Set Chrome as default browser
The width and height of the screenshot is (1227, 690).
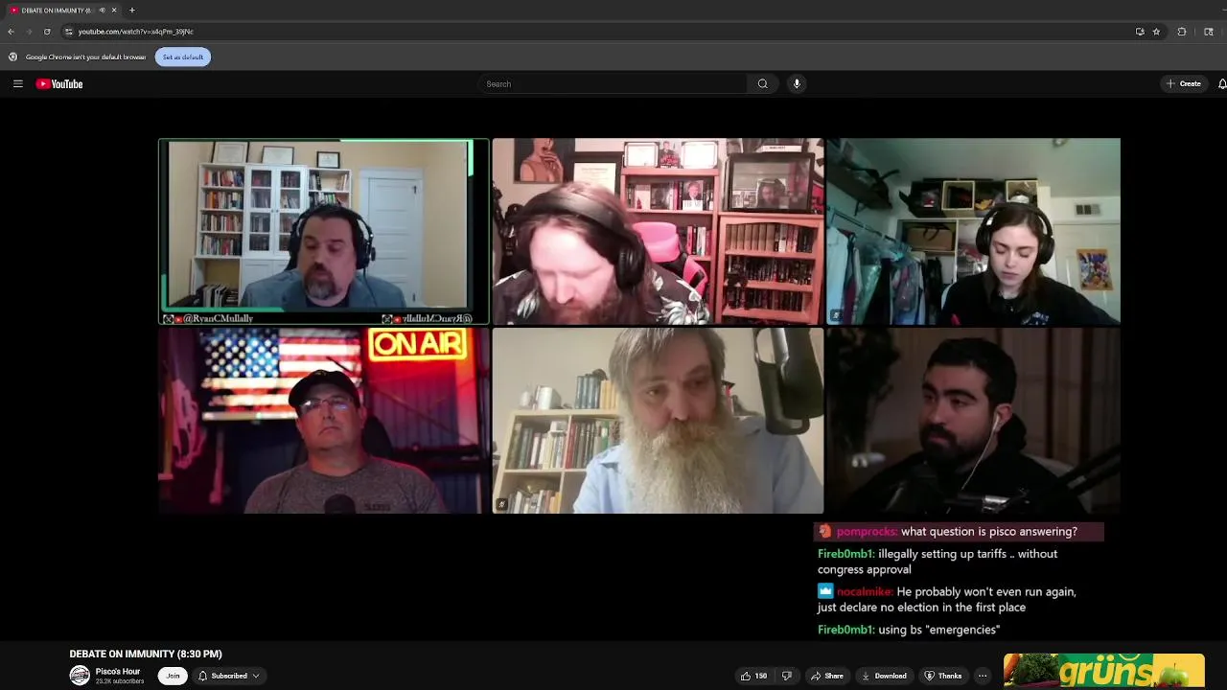(x=183, y=57)
